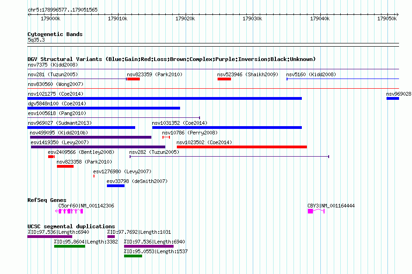Click the RefSeq Genes track title

[x=47, y=200]
